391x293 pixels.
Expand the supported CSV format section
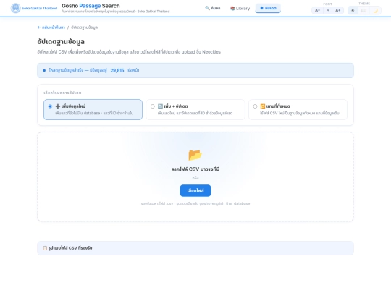(195, 248)
